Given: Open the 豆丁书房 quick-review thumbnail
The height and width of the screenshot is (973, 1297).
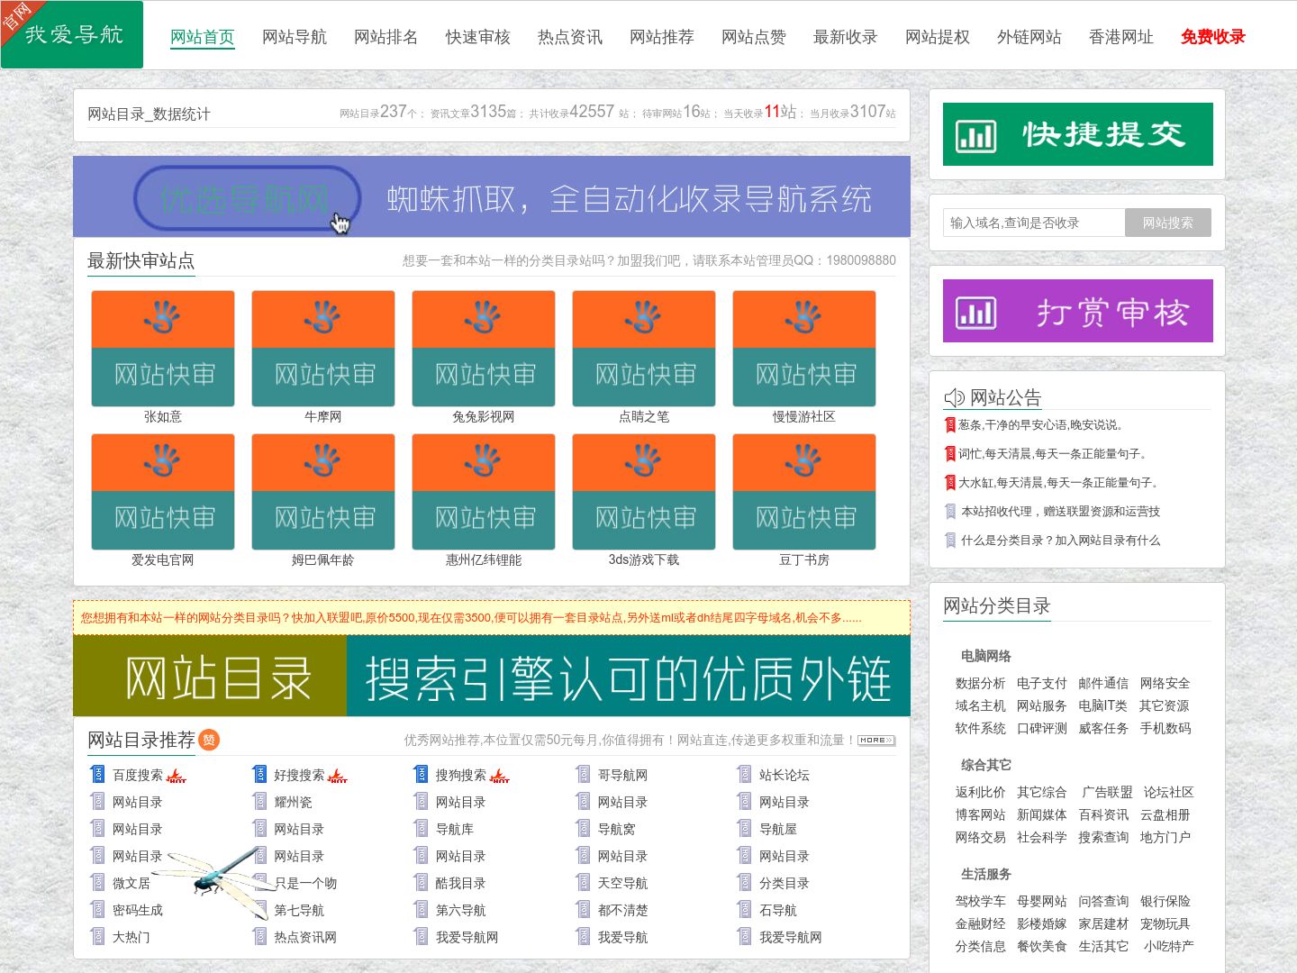Looking at the screenshot, I should 804,492.
